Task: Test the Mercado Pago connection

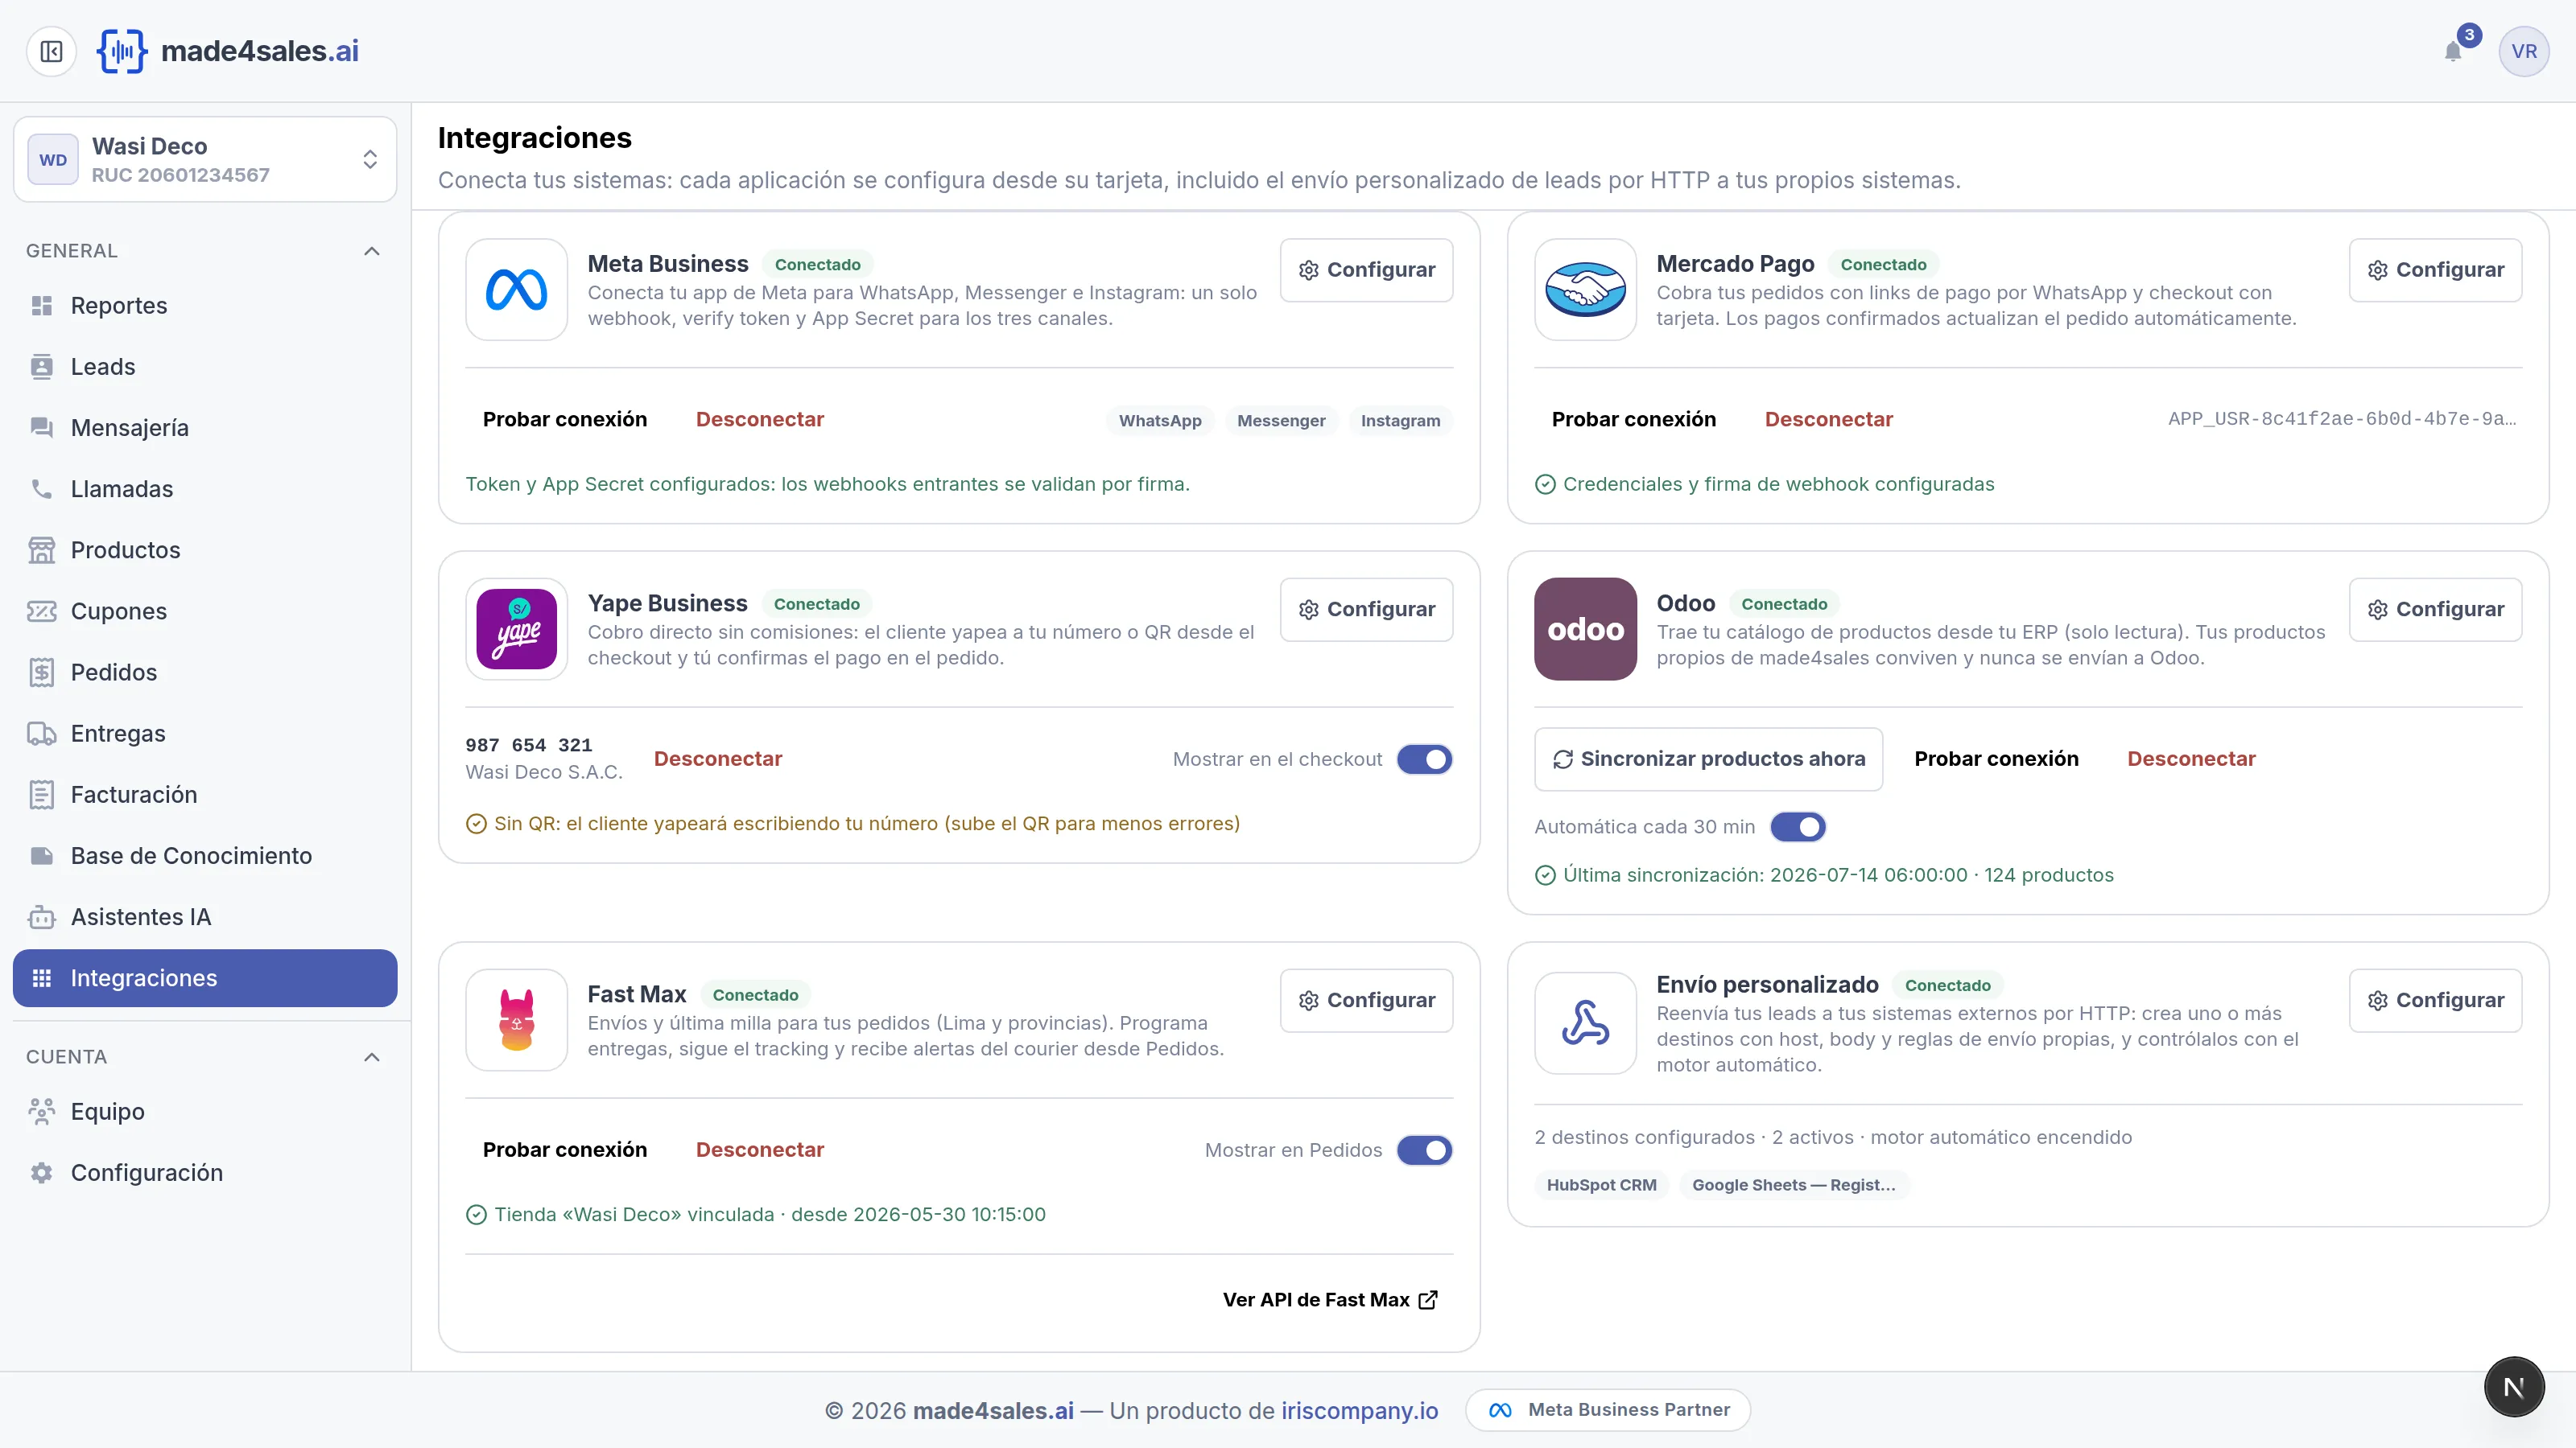Action: click(x=1634, y=420)
